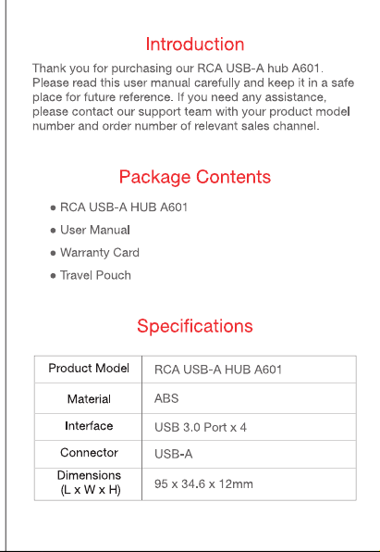
Task: Select the Warranty Card bullet item
Action: click(100, 253)
